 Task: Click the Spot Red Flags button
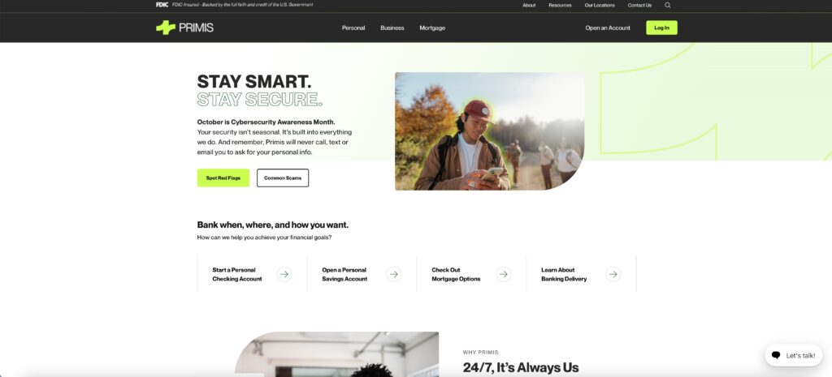coord(223,178)
